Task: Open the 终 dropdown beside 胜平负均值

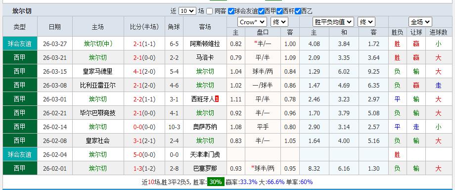Action: 366,22
